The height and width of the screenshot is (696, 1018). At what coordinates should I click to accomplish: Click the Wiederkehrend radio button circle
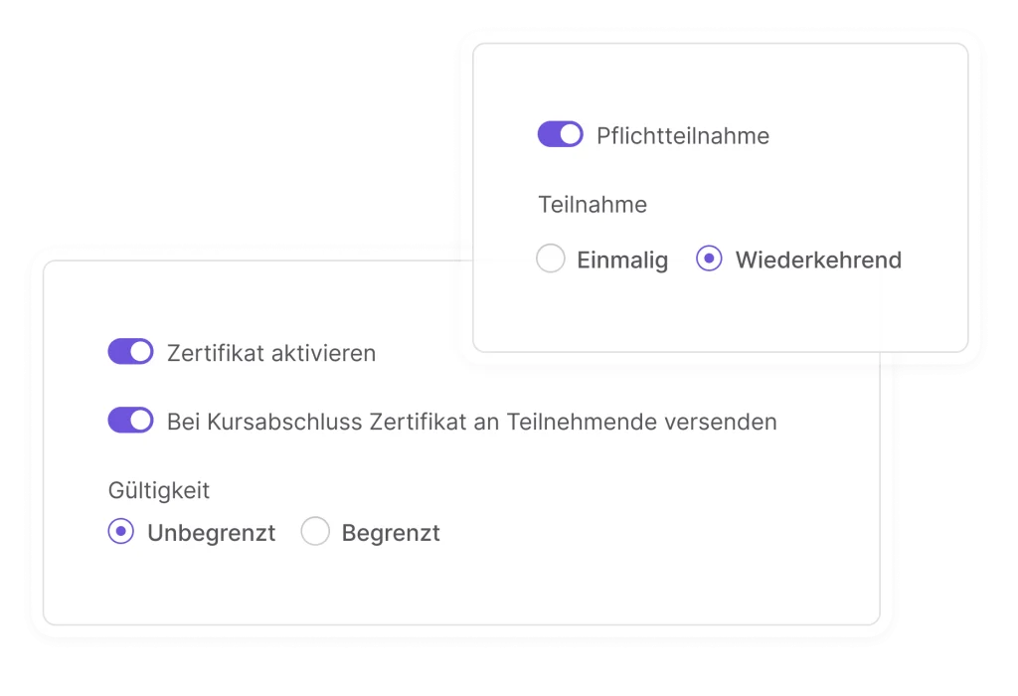[709, 260]
